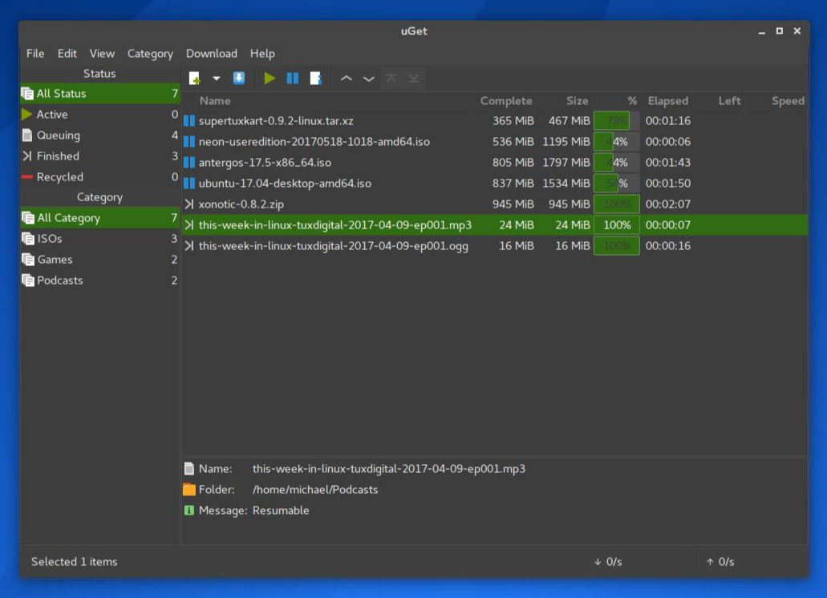Choose the Podcasts category
The height and width of the screenshot is (598, 827).
coord(59,281)
